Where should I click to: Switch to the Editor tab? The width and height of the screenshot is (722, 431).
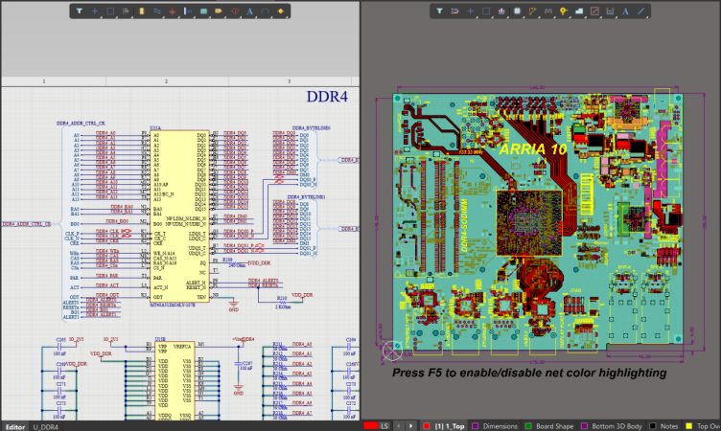coord(15,425)
